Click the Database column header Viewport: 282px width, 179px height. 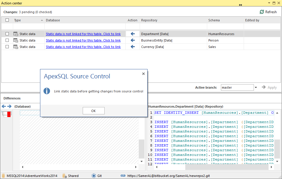[85, 20]
